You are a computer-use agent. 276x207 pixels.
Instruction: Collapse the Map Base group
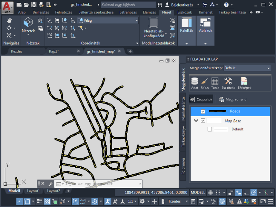pos(196,121)
